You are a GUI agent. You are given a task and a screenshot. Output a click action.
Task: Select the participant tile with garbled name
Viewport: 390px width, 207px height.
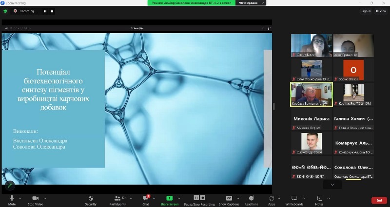tap(312, 168)
